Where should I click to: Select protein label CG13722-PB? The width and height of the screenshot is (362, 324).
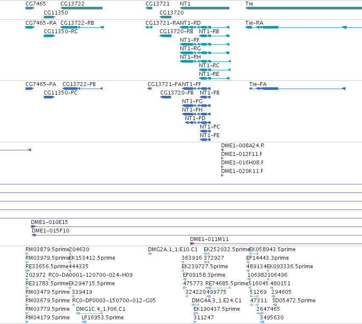[79, 84]
